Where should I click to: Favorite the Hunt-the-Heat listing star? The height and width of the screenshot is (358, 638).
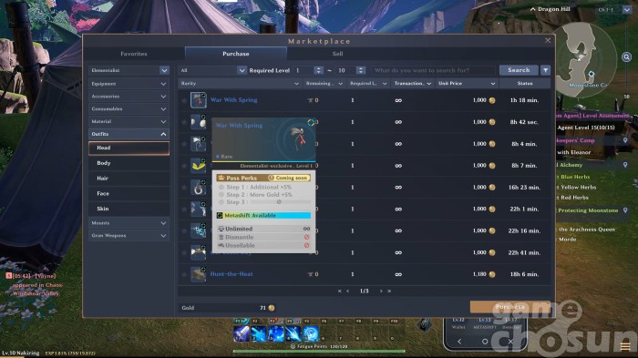tap(184, 274)
